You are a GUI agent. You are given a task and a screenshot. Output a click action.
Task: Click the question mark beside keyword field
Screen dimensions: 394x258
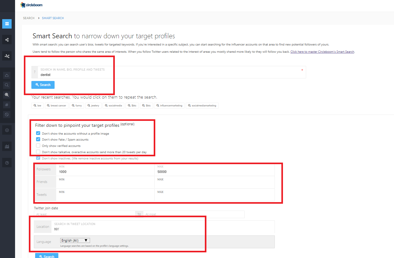click(x=35, y=72)
